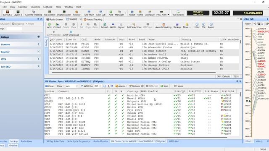Click the QSL icon

[203, 26]
